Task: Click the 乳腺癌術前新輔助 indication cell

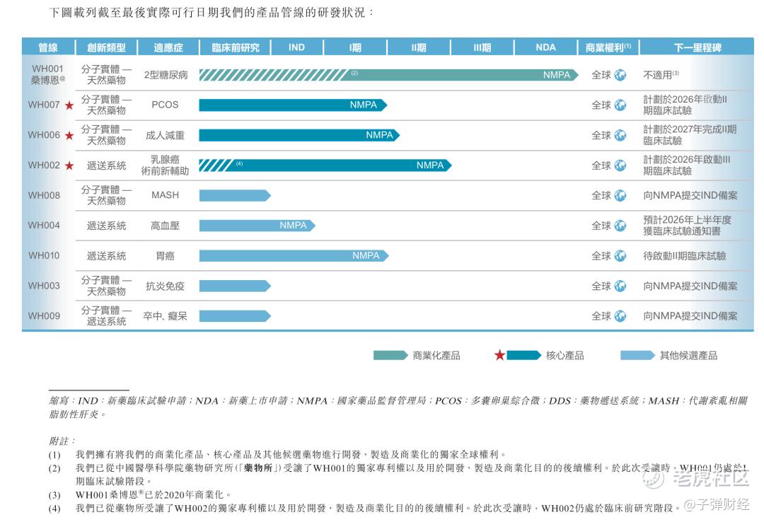Action: (x=165, y=166)
